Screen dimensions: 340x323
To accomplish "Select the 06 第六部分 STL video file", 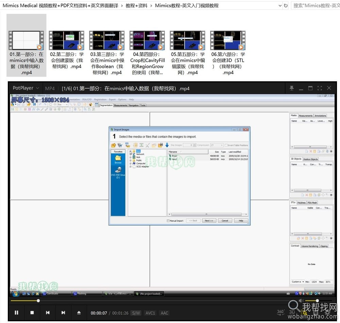I will (228, 53).
